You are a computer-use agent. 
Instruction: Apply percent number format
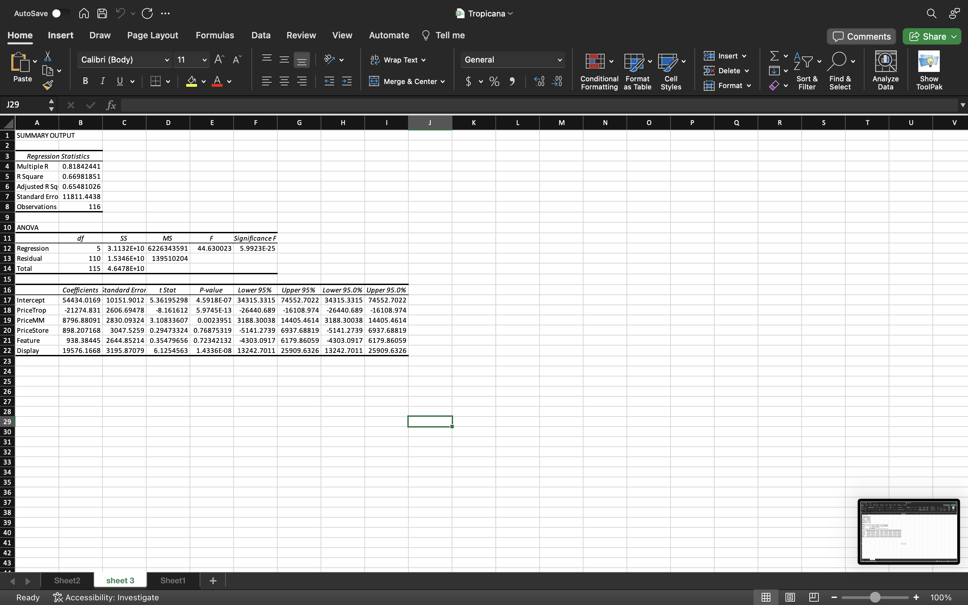494,81
